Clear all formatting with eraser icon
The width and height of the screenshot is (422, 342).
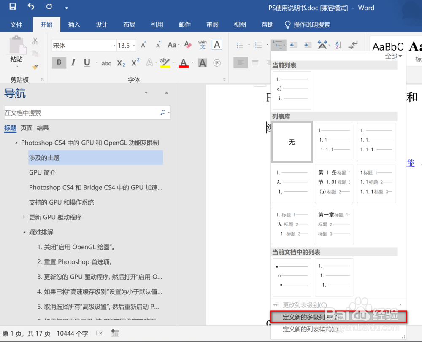(188, 45)
